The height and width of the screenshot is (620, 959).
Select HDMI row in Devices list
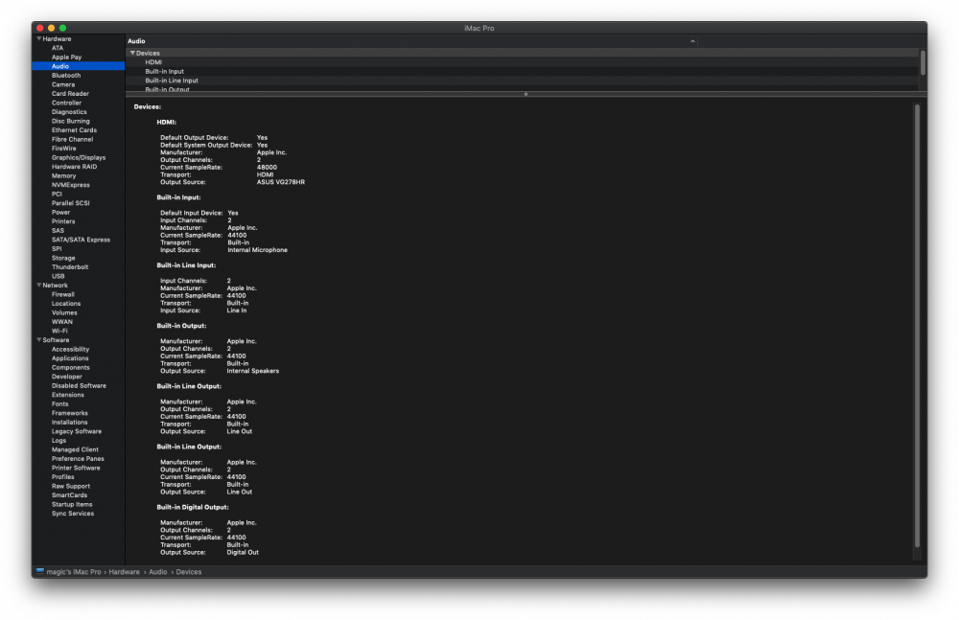[x=522, y=62]
